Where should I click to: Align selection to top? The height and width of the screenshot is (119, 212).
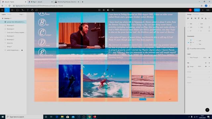[199, 19]
